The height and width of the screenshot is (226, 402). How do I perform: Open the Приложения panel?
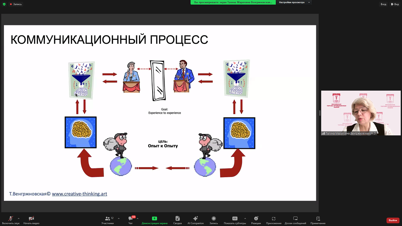click(x=273, y=220)
